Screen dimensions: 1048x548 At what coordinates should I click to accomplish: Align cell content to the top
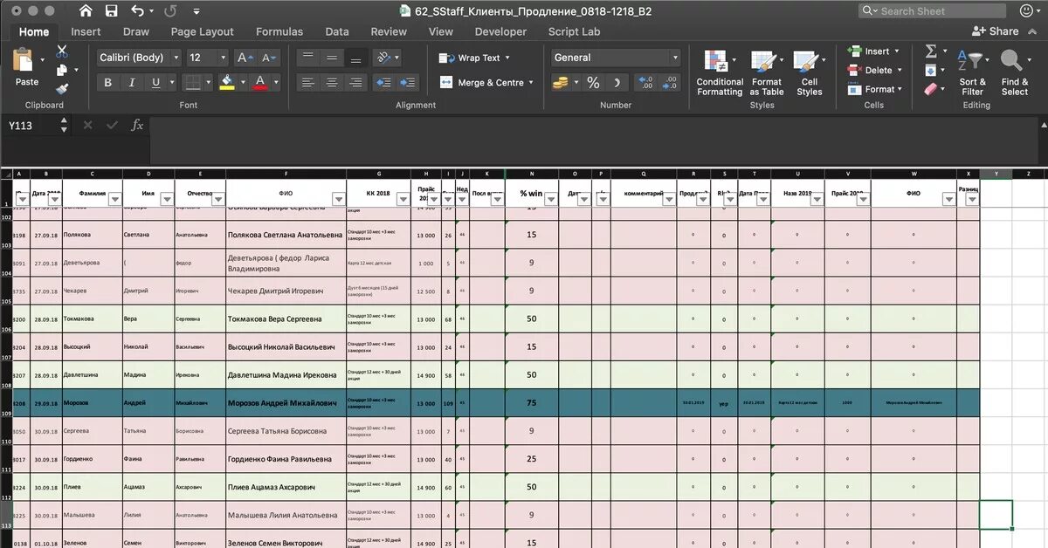pyautogui.click(x=307, y=58)
